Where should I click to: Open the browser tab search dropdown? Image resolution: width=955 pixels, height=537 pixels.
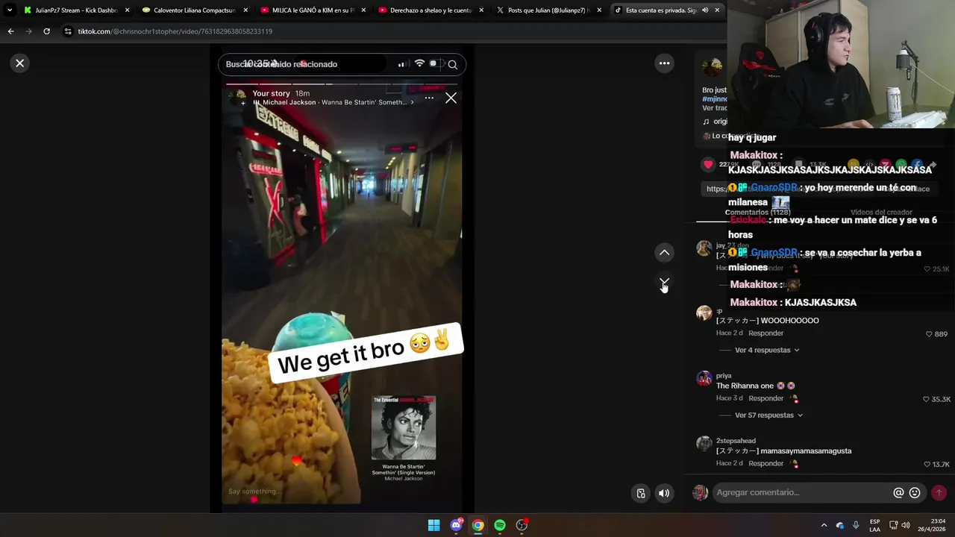[x=10, y=10]
